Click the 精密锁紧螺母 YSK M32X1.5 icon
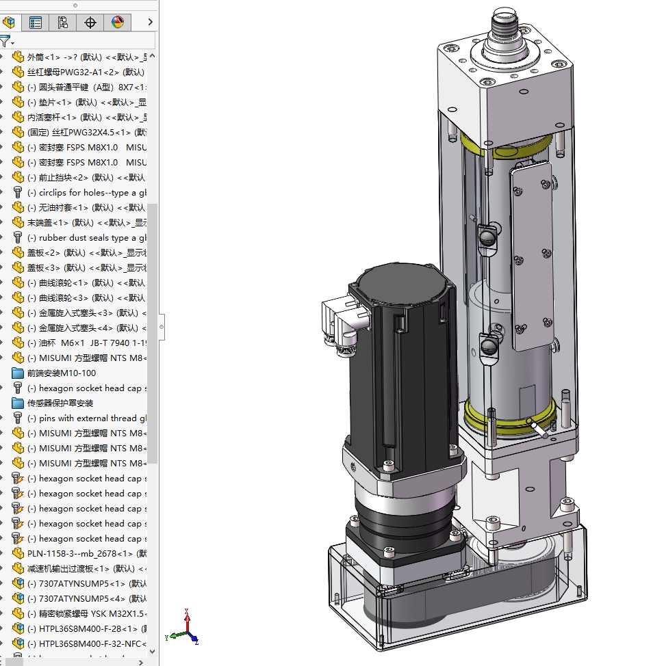 [18, 614]
